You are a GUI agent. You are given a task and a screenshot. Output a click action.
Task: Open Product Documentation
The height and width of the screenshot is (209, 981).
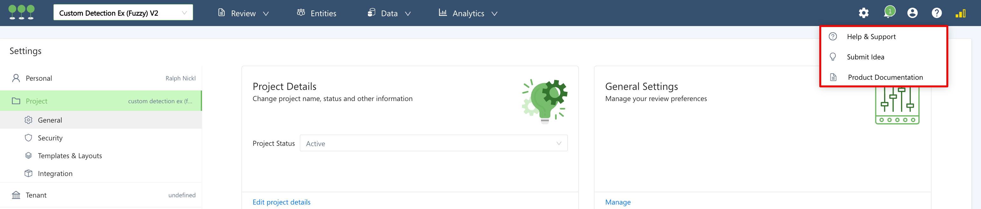tap(885, 78)
